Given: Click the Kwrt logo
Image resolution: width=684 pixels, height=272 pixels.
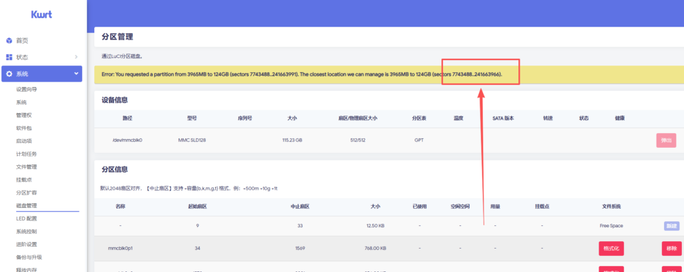Looking at the screenshot, I should pos(41,15).
